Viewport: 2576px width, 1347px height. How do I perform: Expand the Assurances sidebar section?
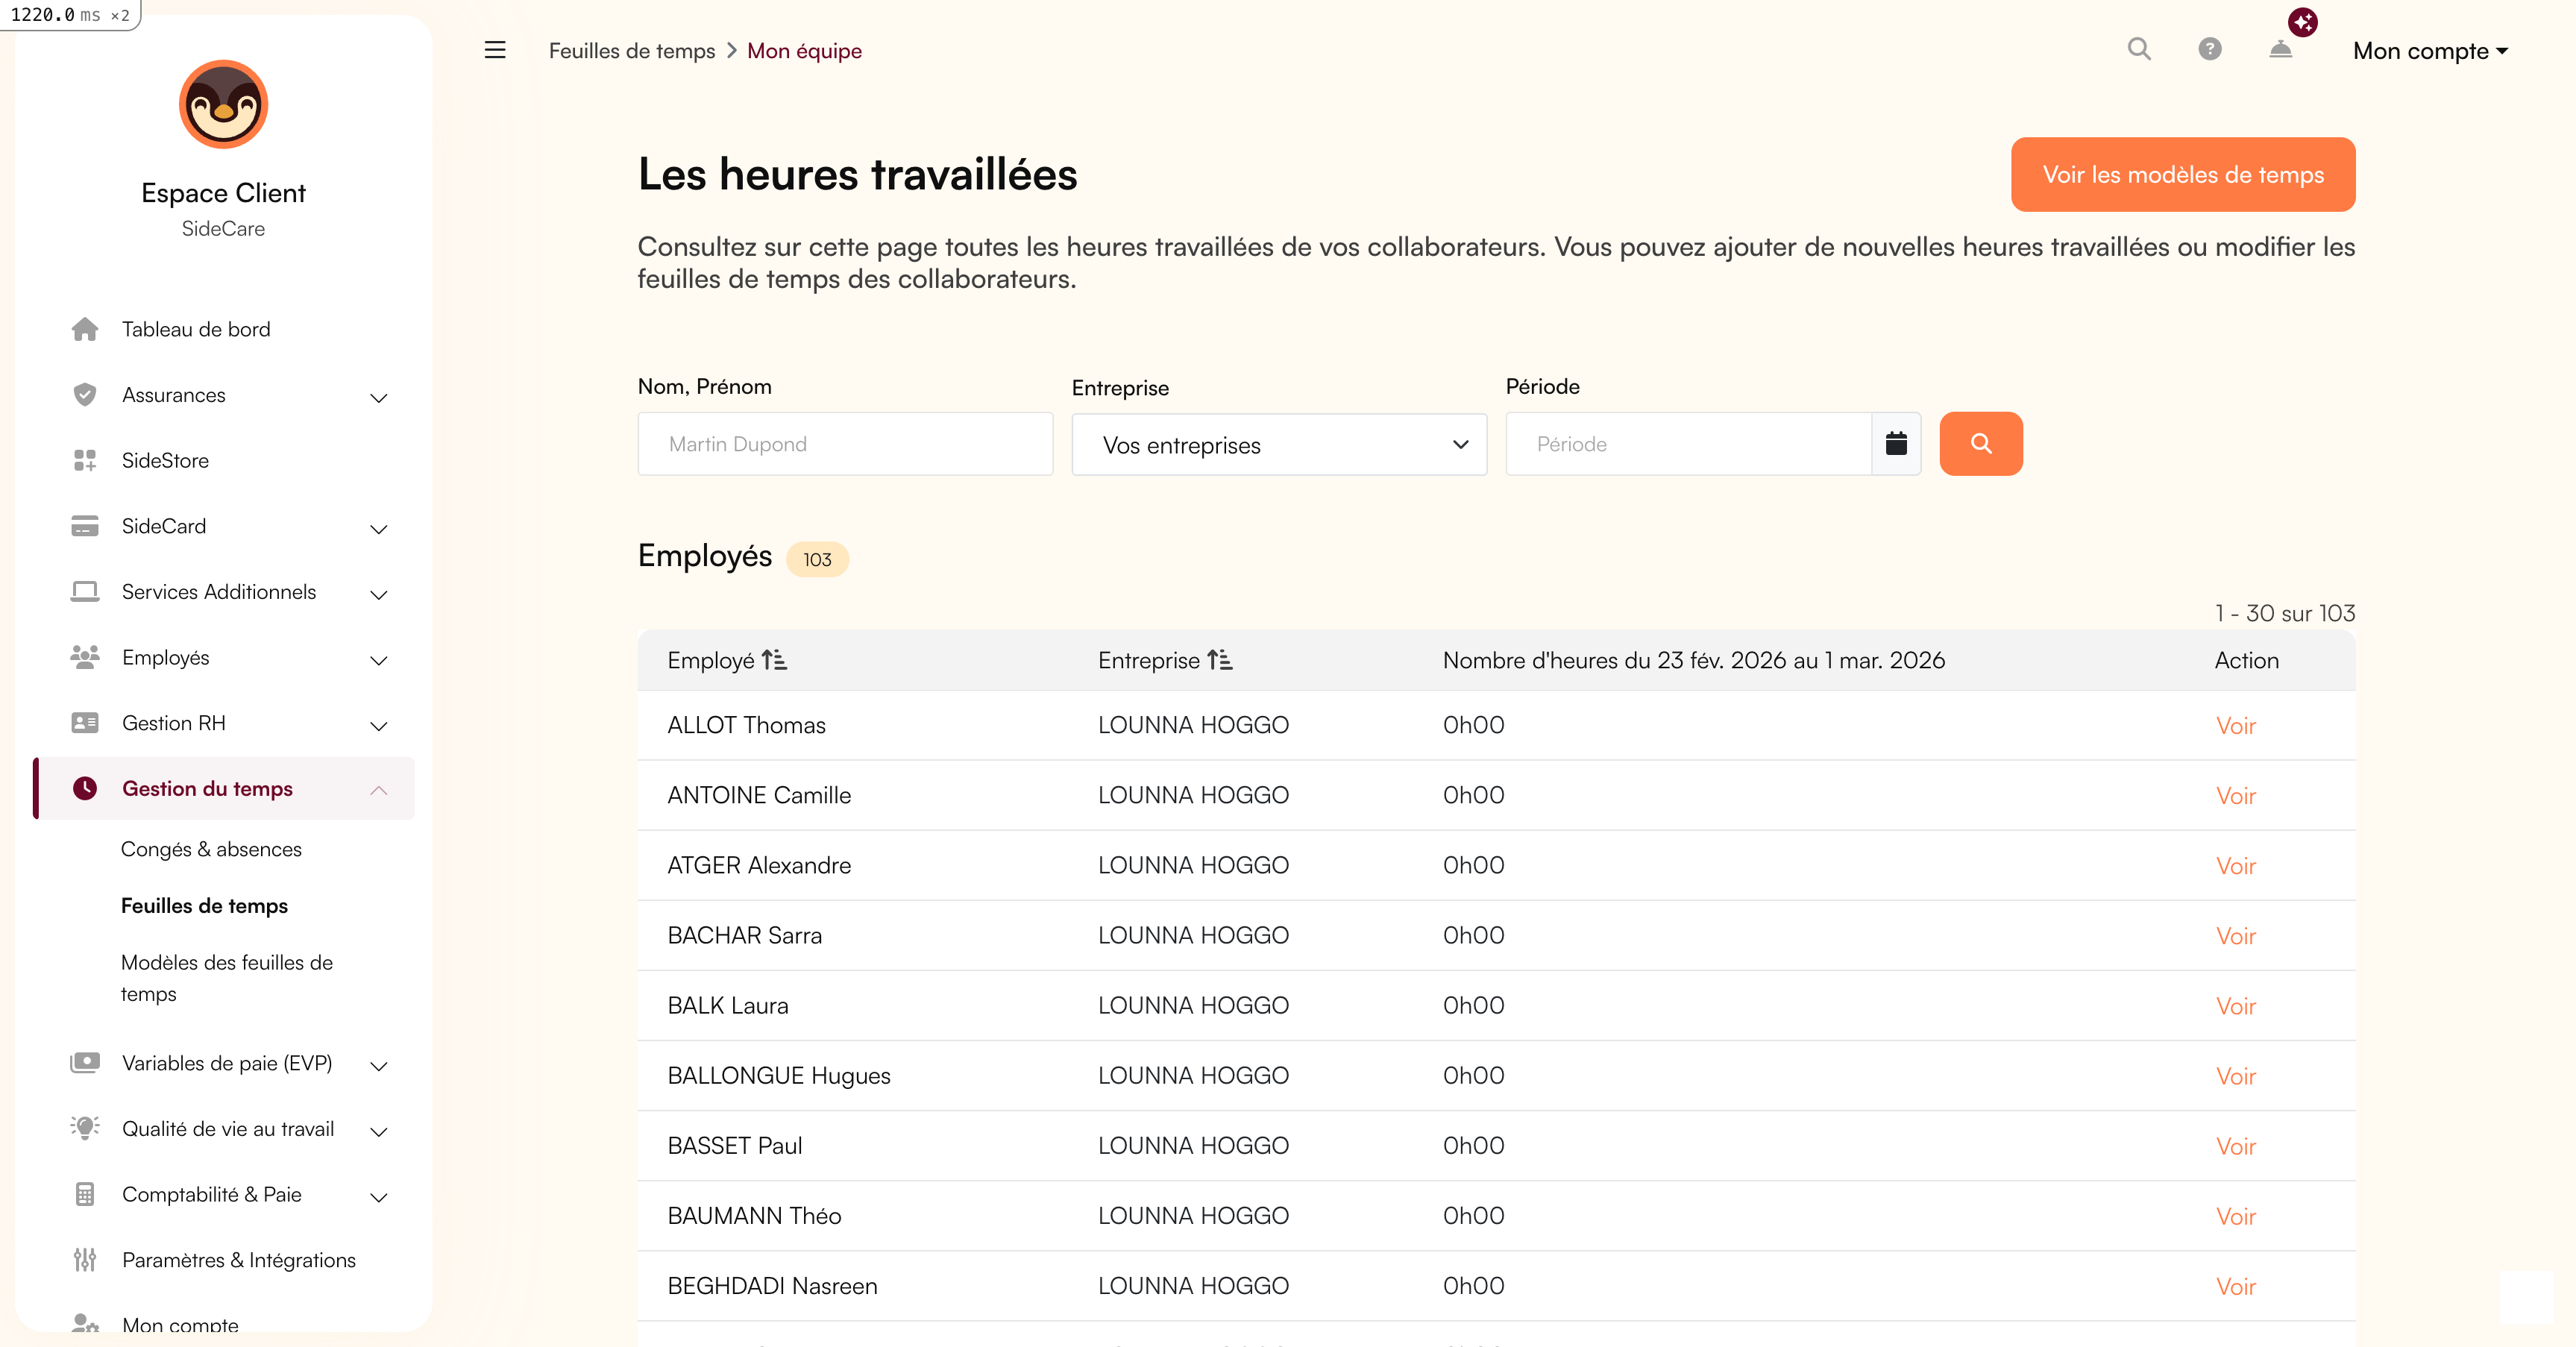[x=378, y=397]
